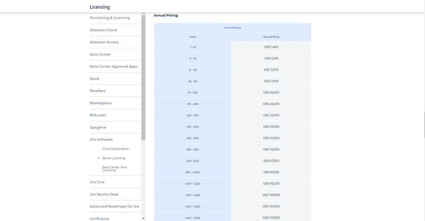Click the '1,001 - 1,200' users cell
This screenshot has height=221, width=425.
point(192,183)
